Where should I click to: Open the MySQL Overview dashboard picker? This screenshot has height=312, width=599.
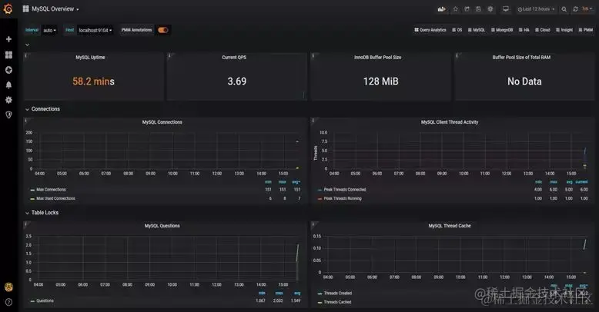point(51,8)
